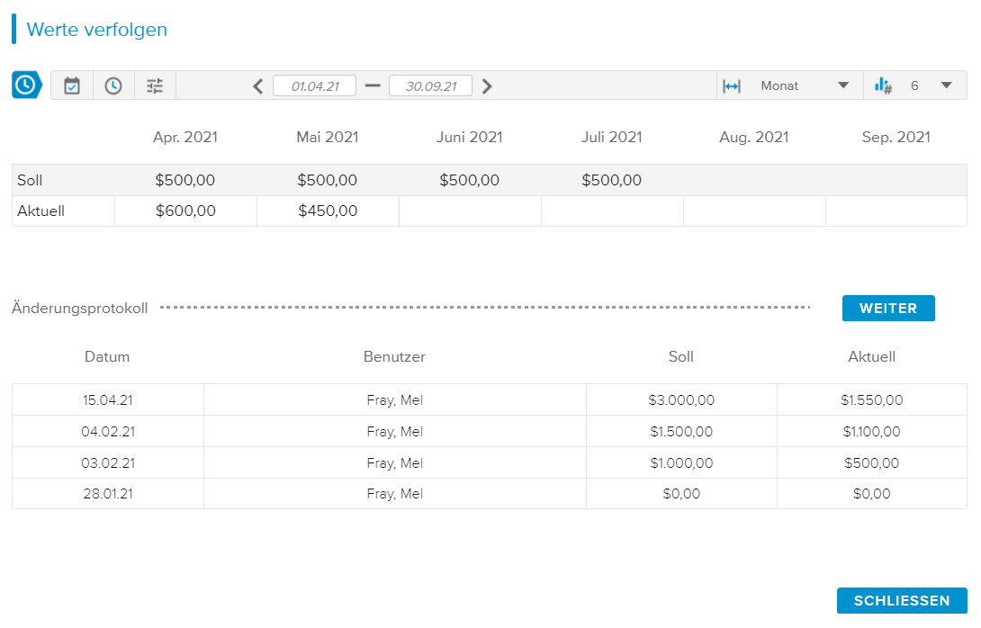Screen dimensions: 981x628
Task: Click the 15.04.21 change log row date
Action: coord(107,400)
